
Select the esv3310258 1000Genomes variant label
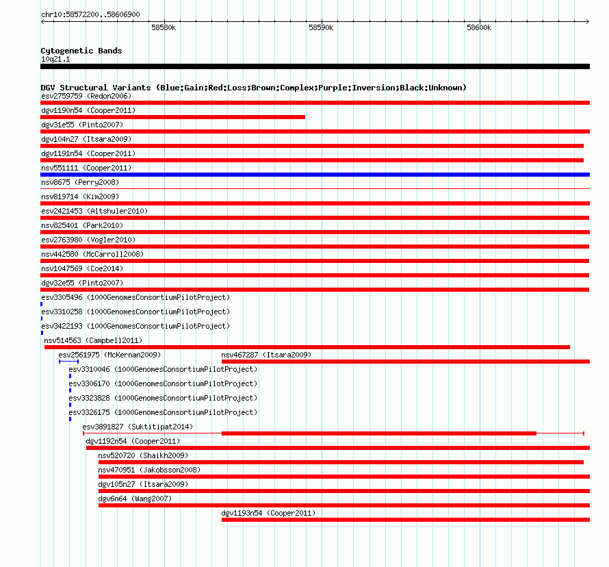pyautogui.click(x=135, y=312)
